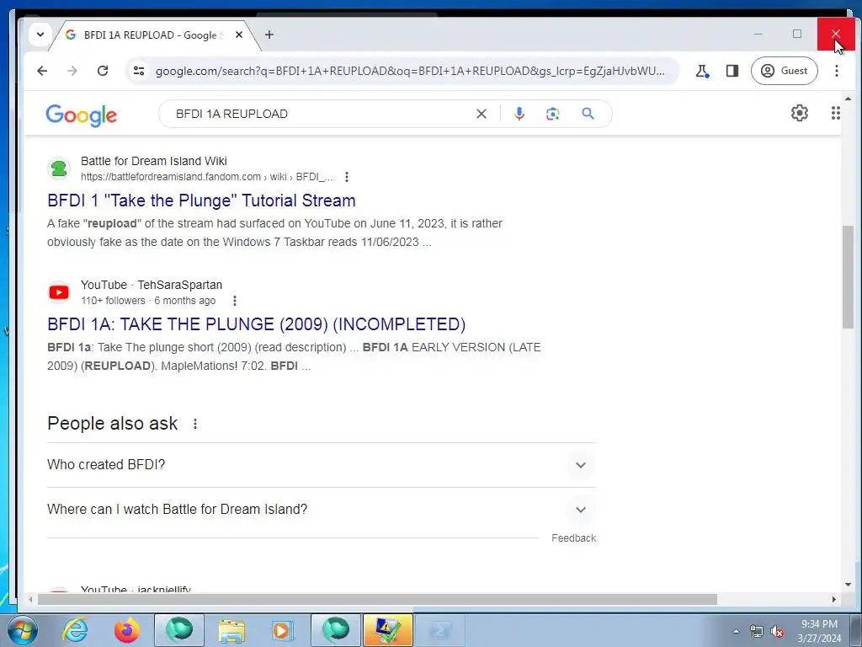
Task: Launch Firefox from the taskbar
Action: pyautogui.click(x=126, y=630)
